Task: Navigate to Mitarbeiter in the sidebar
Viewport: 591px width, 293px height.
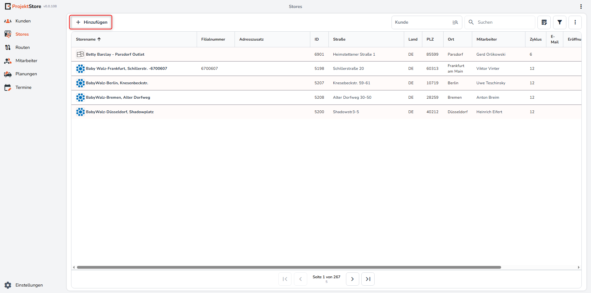Action: 26,61
